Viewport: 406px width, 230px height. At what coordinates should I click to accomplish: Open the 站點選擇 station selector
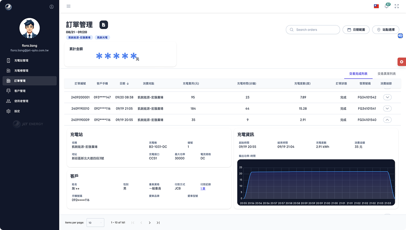point(386,30)
